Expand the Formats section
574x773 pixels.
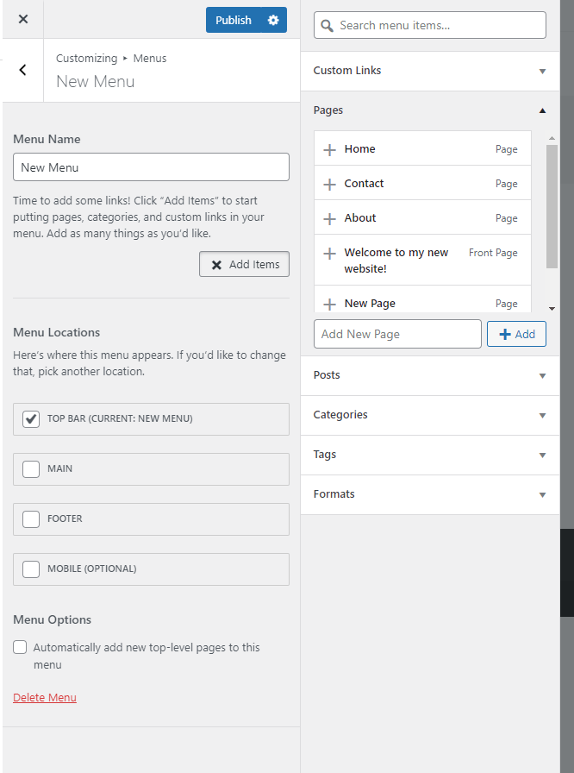pyautogui.click(x=430, y=494)
